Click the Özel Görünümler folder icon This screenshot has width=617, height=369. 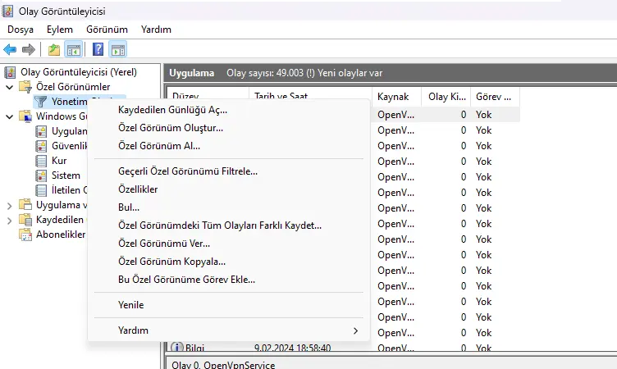(x=25, y=87)
